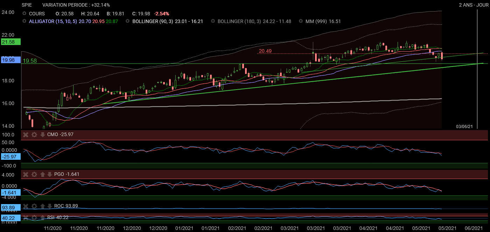490x232 pixels.
Task: Click the CMO -25.97 panel title
Action: pyautogui.click(x=60, y=135)
